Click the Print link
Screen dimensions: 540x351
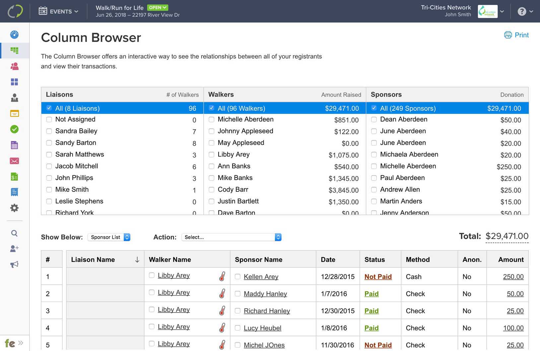point(516,35)
